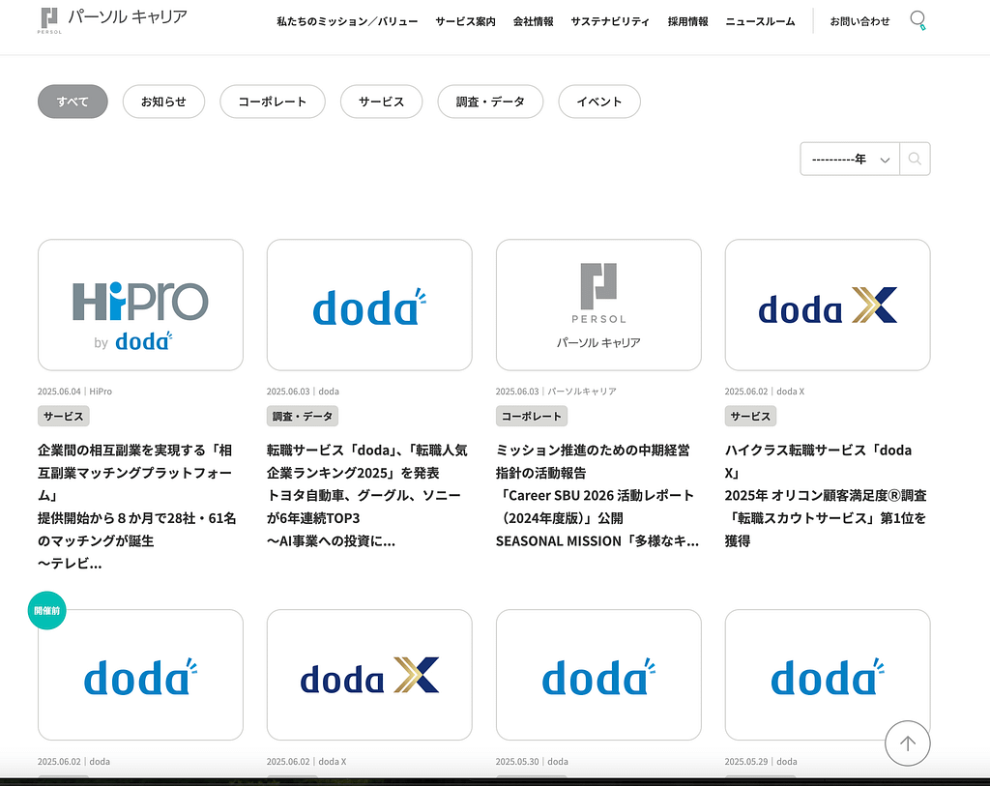Go to お問い合わせ contact page
The image size is (990, 786).
(x=859, y=21)
